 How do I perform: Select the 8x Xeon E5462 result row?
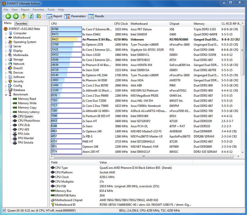click(x=145, y=34)
